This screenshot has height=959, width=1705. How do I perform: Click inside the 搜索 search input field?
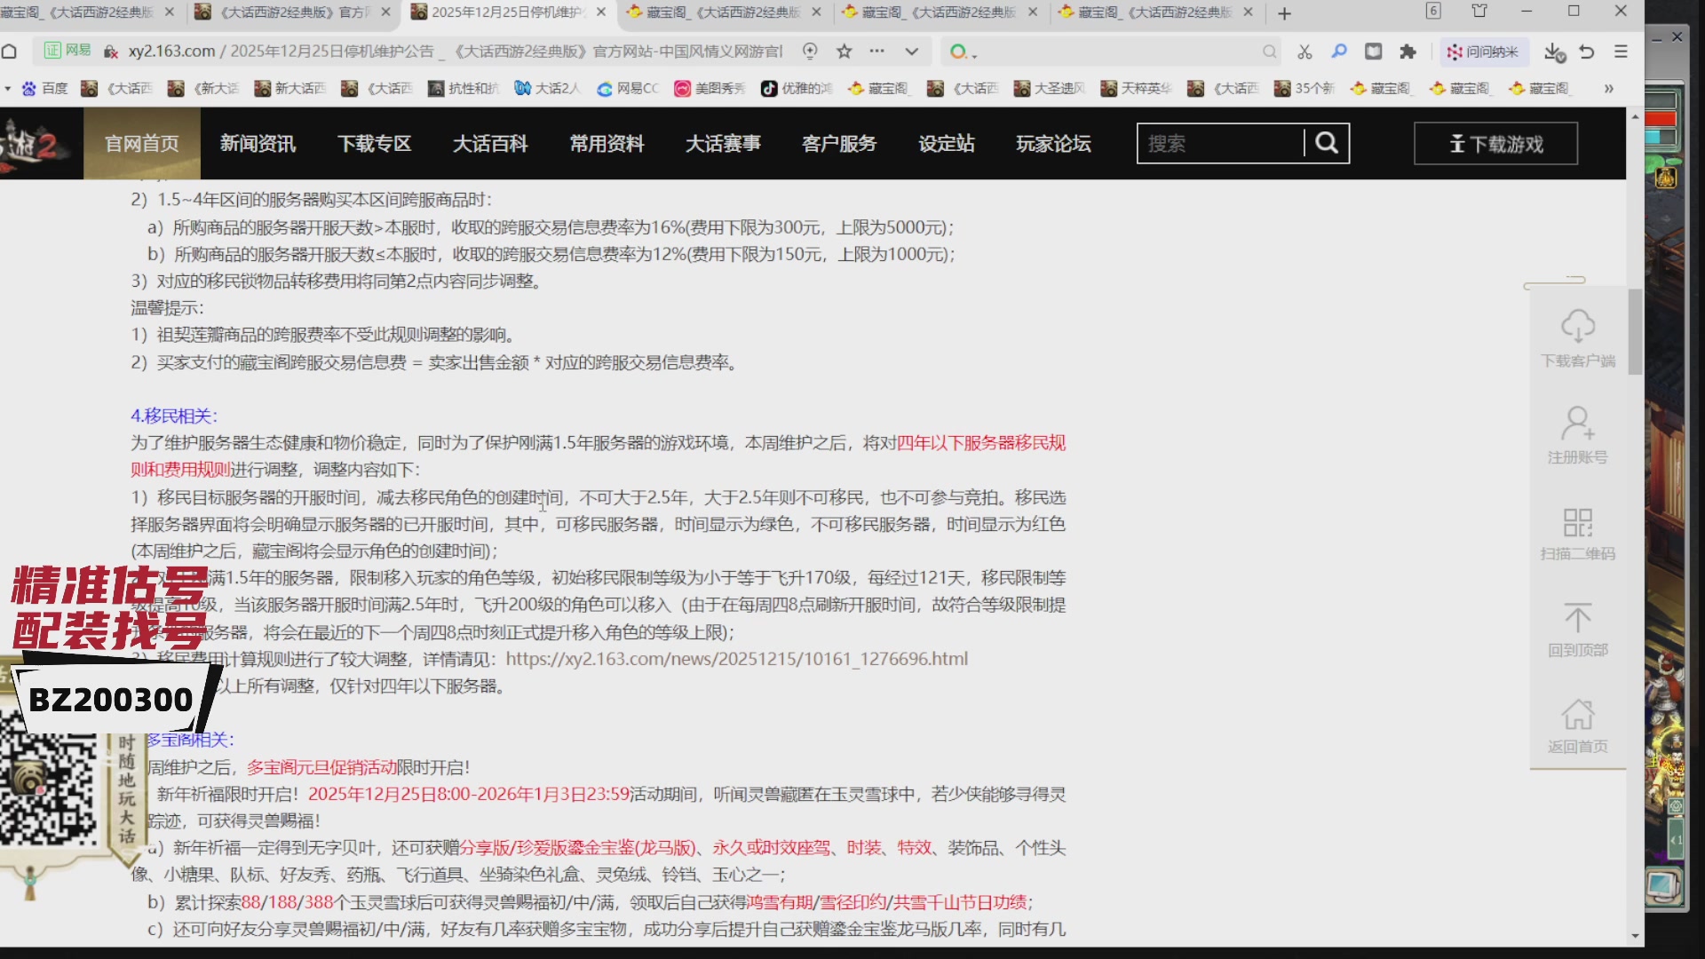click(1217, 143)
